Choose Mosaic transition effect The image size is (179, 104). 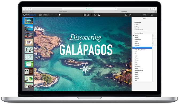pos(142,58)
